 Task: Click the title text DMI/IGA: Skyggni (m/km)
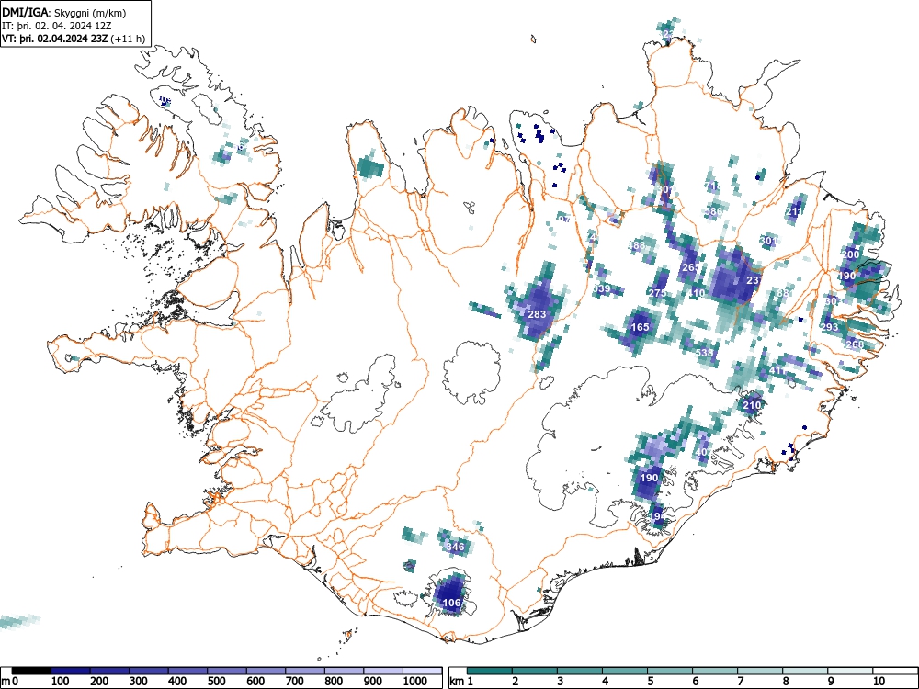(x=64, y=13)
